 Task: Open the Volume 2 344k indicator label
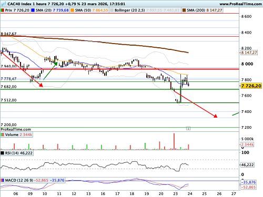(18, 134)
